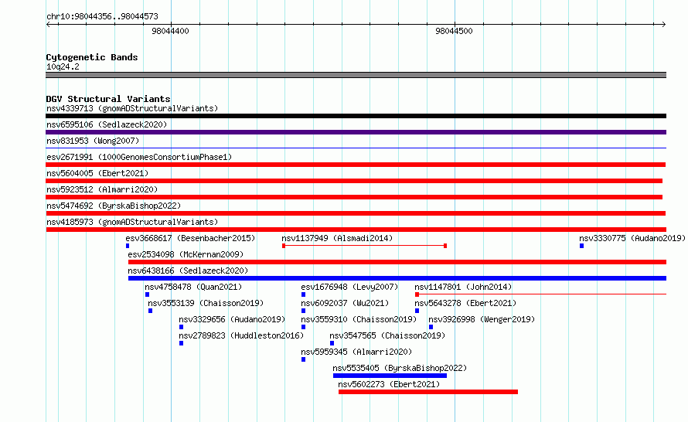688x422 pixels.
Task: Click the purple nsv6595106 variant bar
Action: [x=356, y=132]
